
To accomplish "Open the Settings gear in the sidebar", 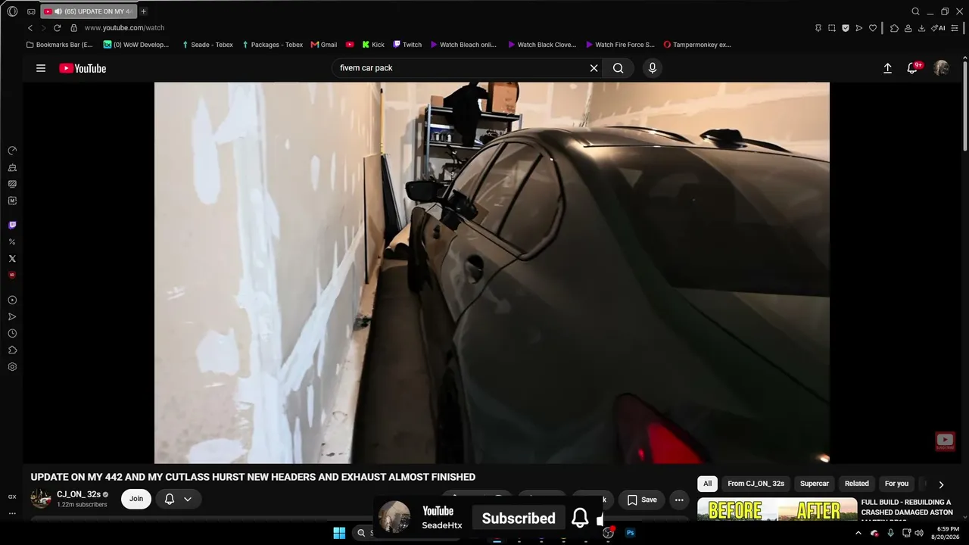I will (x=12, y=366).
